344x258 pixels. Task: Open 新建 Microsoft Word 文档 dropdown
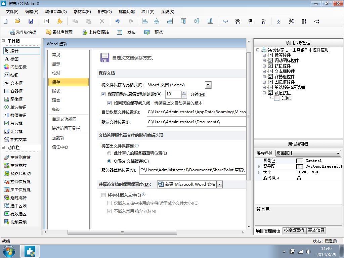click(x=220, y=184)
